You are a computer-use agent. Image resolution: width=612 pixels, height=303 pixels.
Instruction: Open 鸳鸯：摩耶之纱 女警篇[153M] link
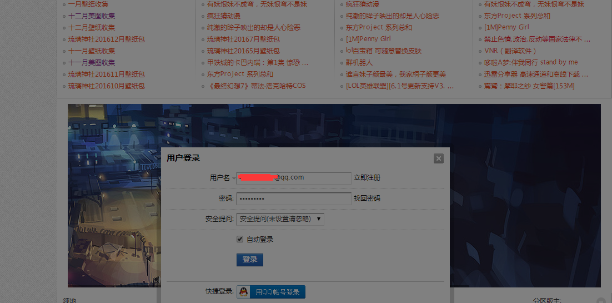(x=529, y=86)
